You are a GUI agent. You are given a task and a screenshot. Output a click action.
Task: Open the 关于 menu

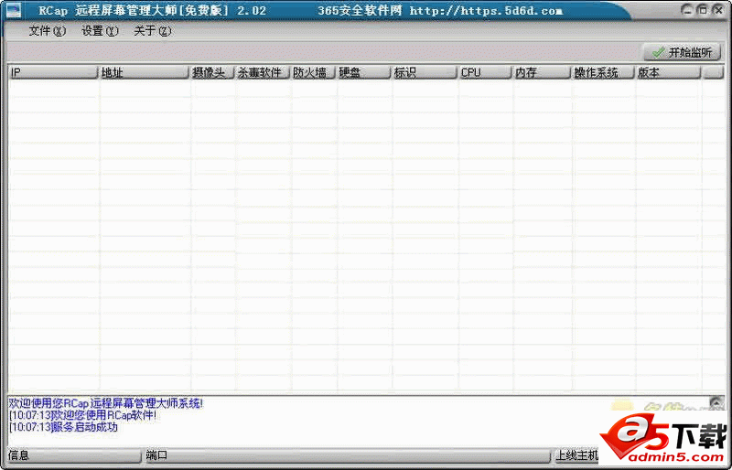(x=153, y=31)
